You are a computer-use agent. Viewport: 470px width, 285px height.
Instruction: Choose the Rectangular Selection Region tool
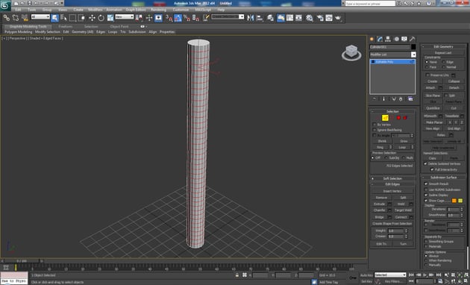click(x=72, y=18)
